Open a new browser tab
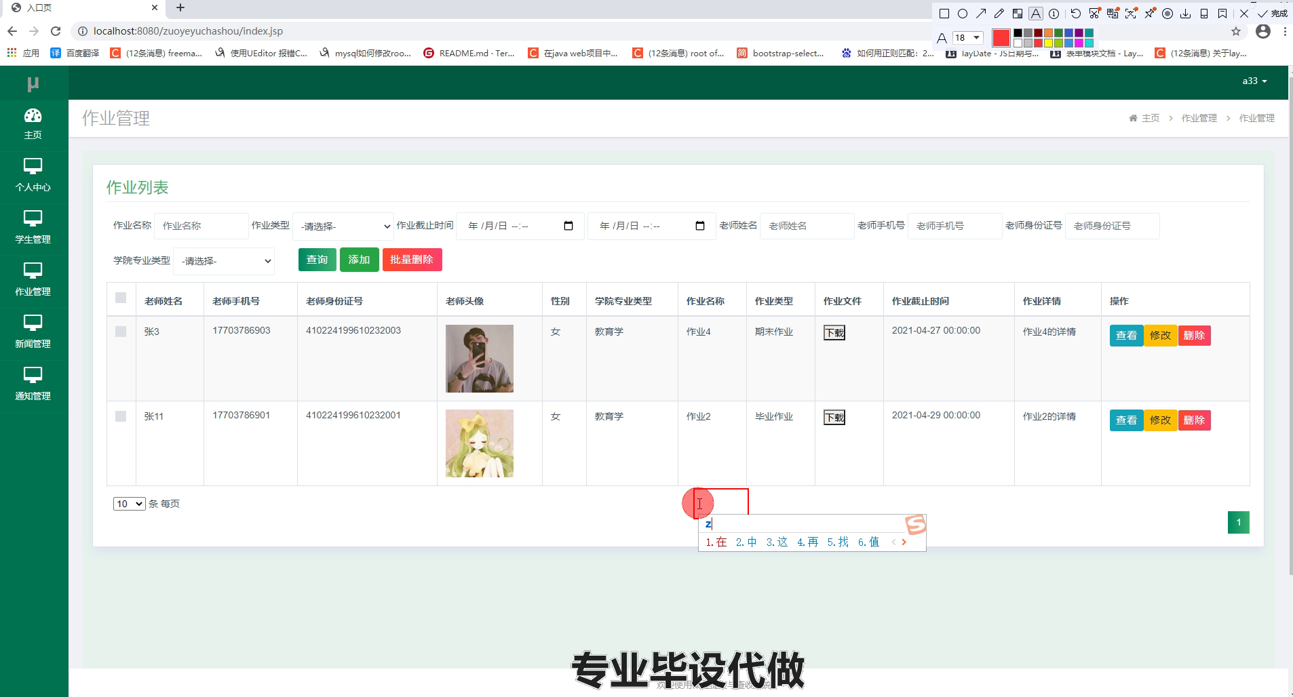This screenshot has height=697, width=1293. pyautogui.click(x=180, y=8)
